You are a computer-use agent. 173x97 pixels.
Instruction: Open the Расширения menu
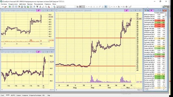coord(38,4)
